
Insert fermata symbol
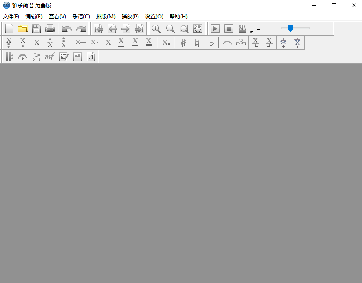point(23,57)
